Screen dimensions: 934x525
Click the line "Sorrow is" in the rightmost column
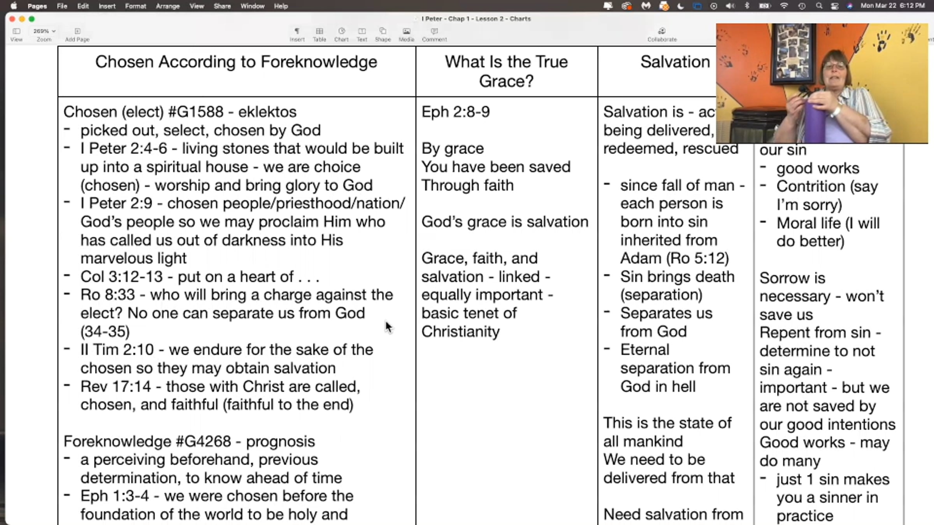pos(792,278)
